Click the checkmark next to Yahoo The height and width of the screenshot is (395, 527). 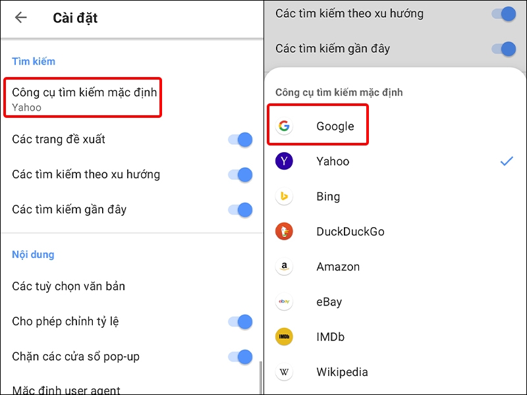507,160
